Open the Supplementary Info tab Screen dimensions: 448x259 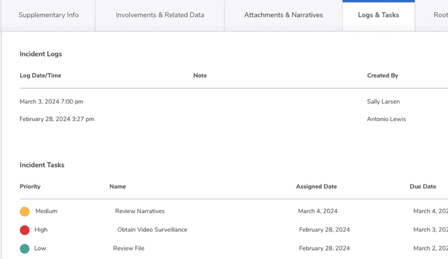tap(49, 15)
